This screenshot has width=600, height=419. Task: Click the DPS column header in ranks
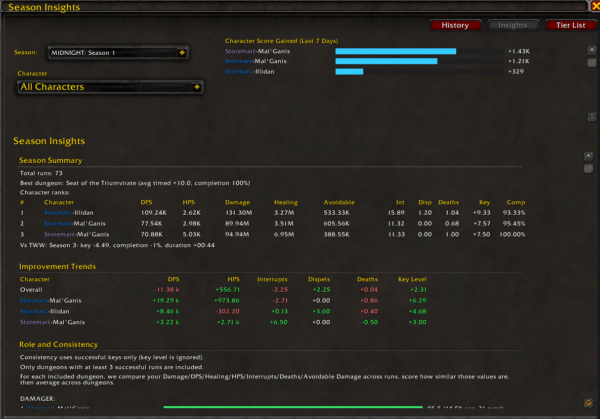tap(146, 202)
